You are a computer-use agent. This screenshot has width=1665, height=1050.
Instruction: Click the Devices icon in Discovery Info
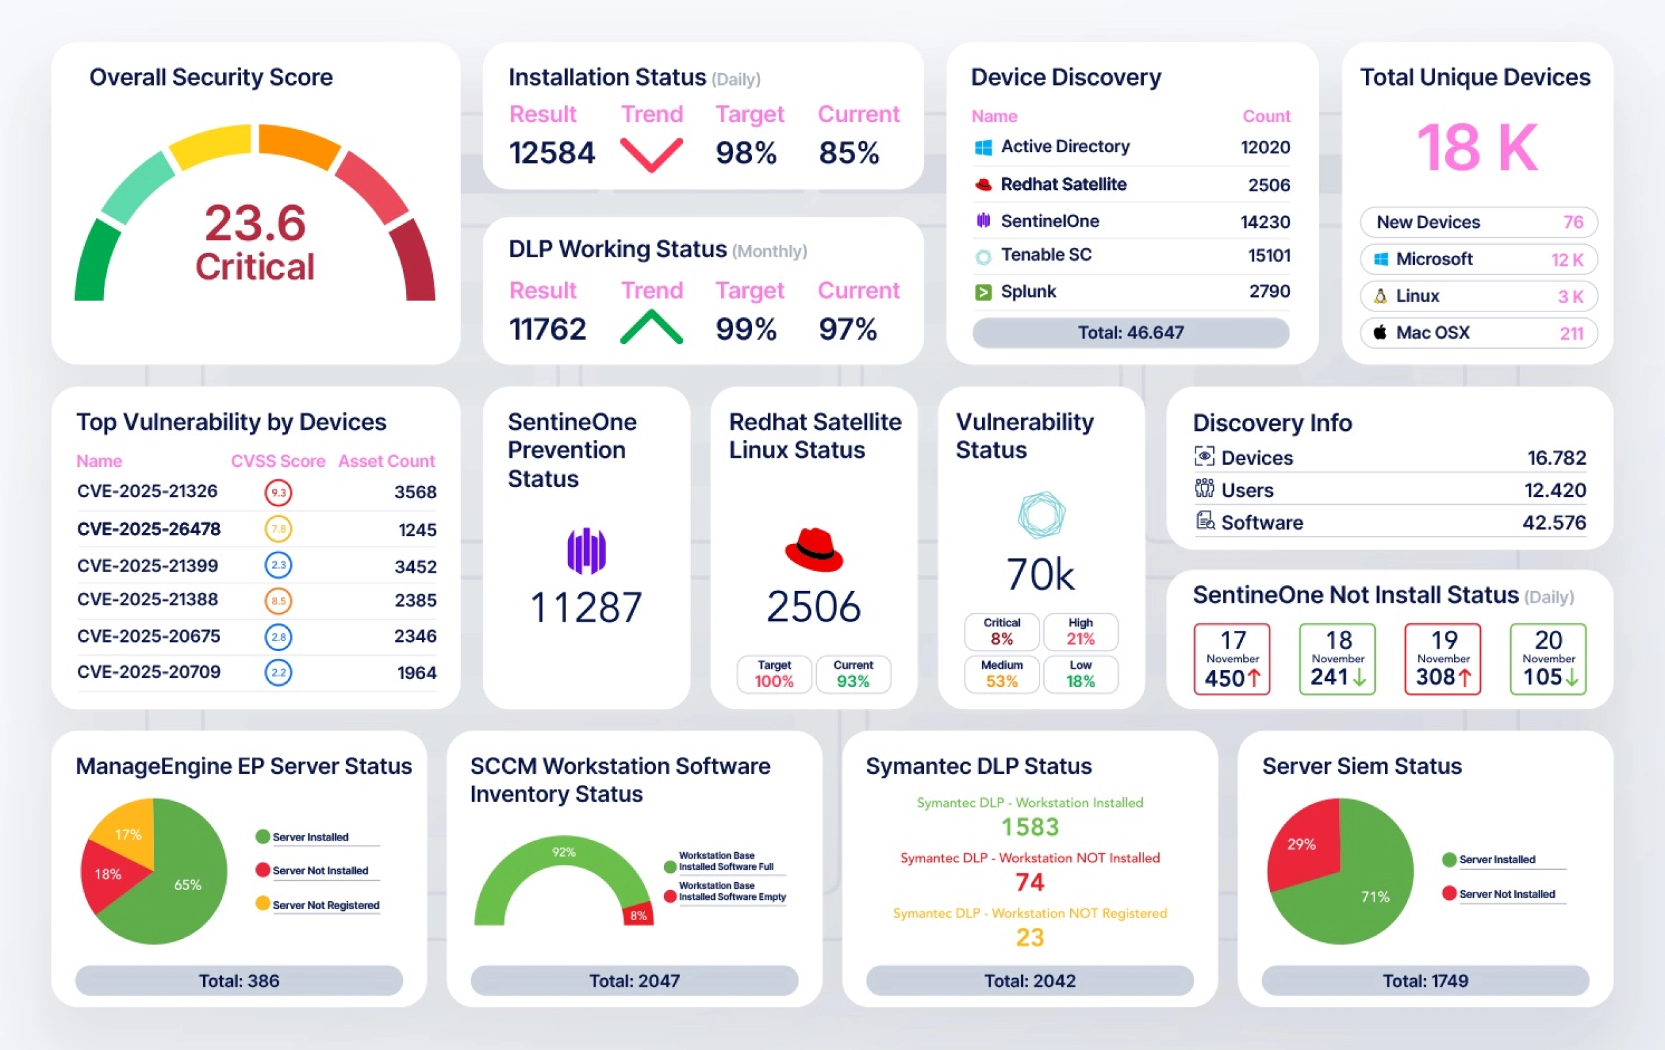[x=1204, y=456]
